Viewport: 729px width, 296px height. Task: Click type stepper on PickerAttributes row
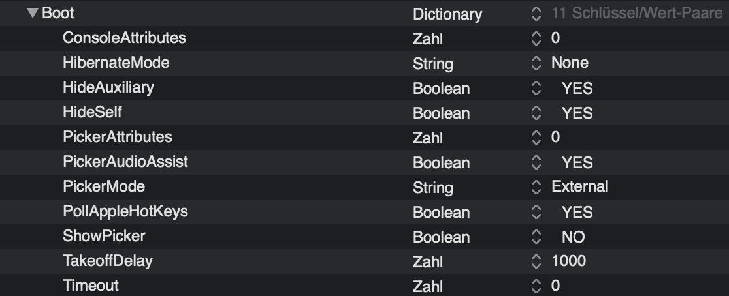coord(536,138)
